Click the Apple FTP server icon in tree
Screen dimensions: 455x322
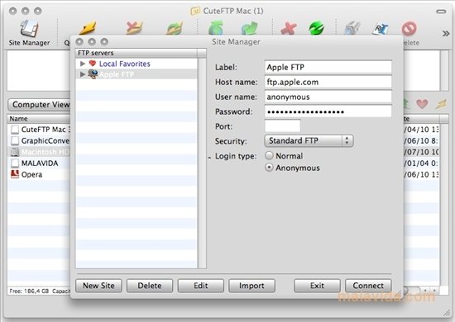[x=93, y=74]
